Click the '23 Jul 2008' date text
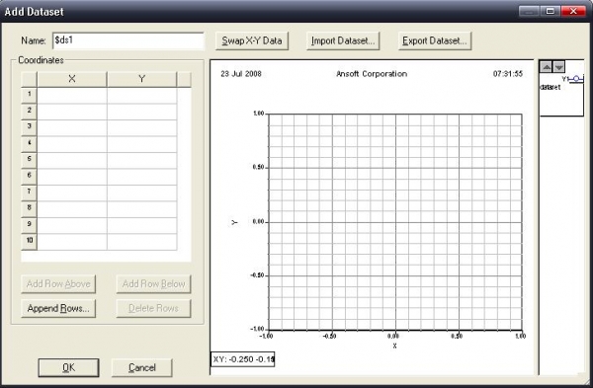 (x=241, y=74)
